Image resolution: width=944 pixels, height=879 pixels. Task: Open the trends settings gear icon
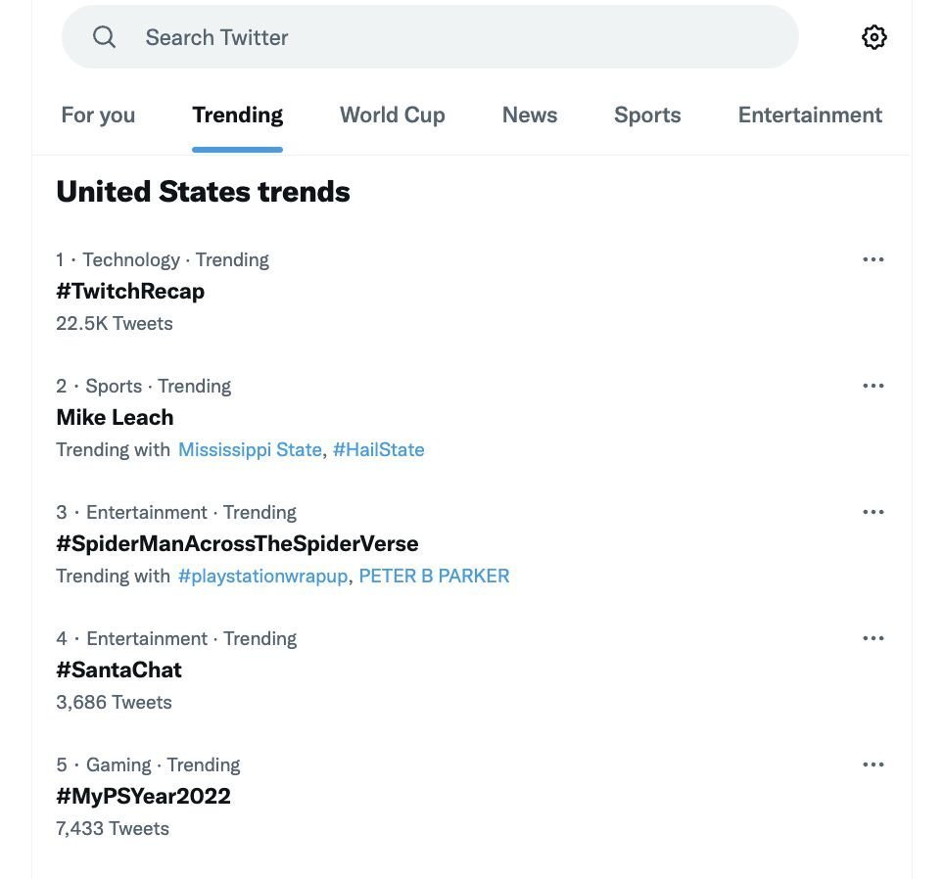(x=873, y=37)
